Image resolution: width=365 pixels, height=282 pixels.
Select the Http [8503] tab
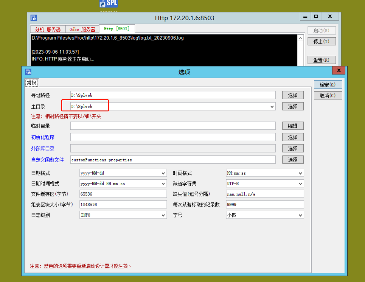tap(117, 29)
